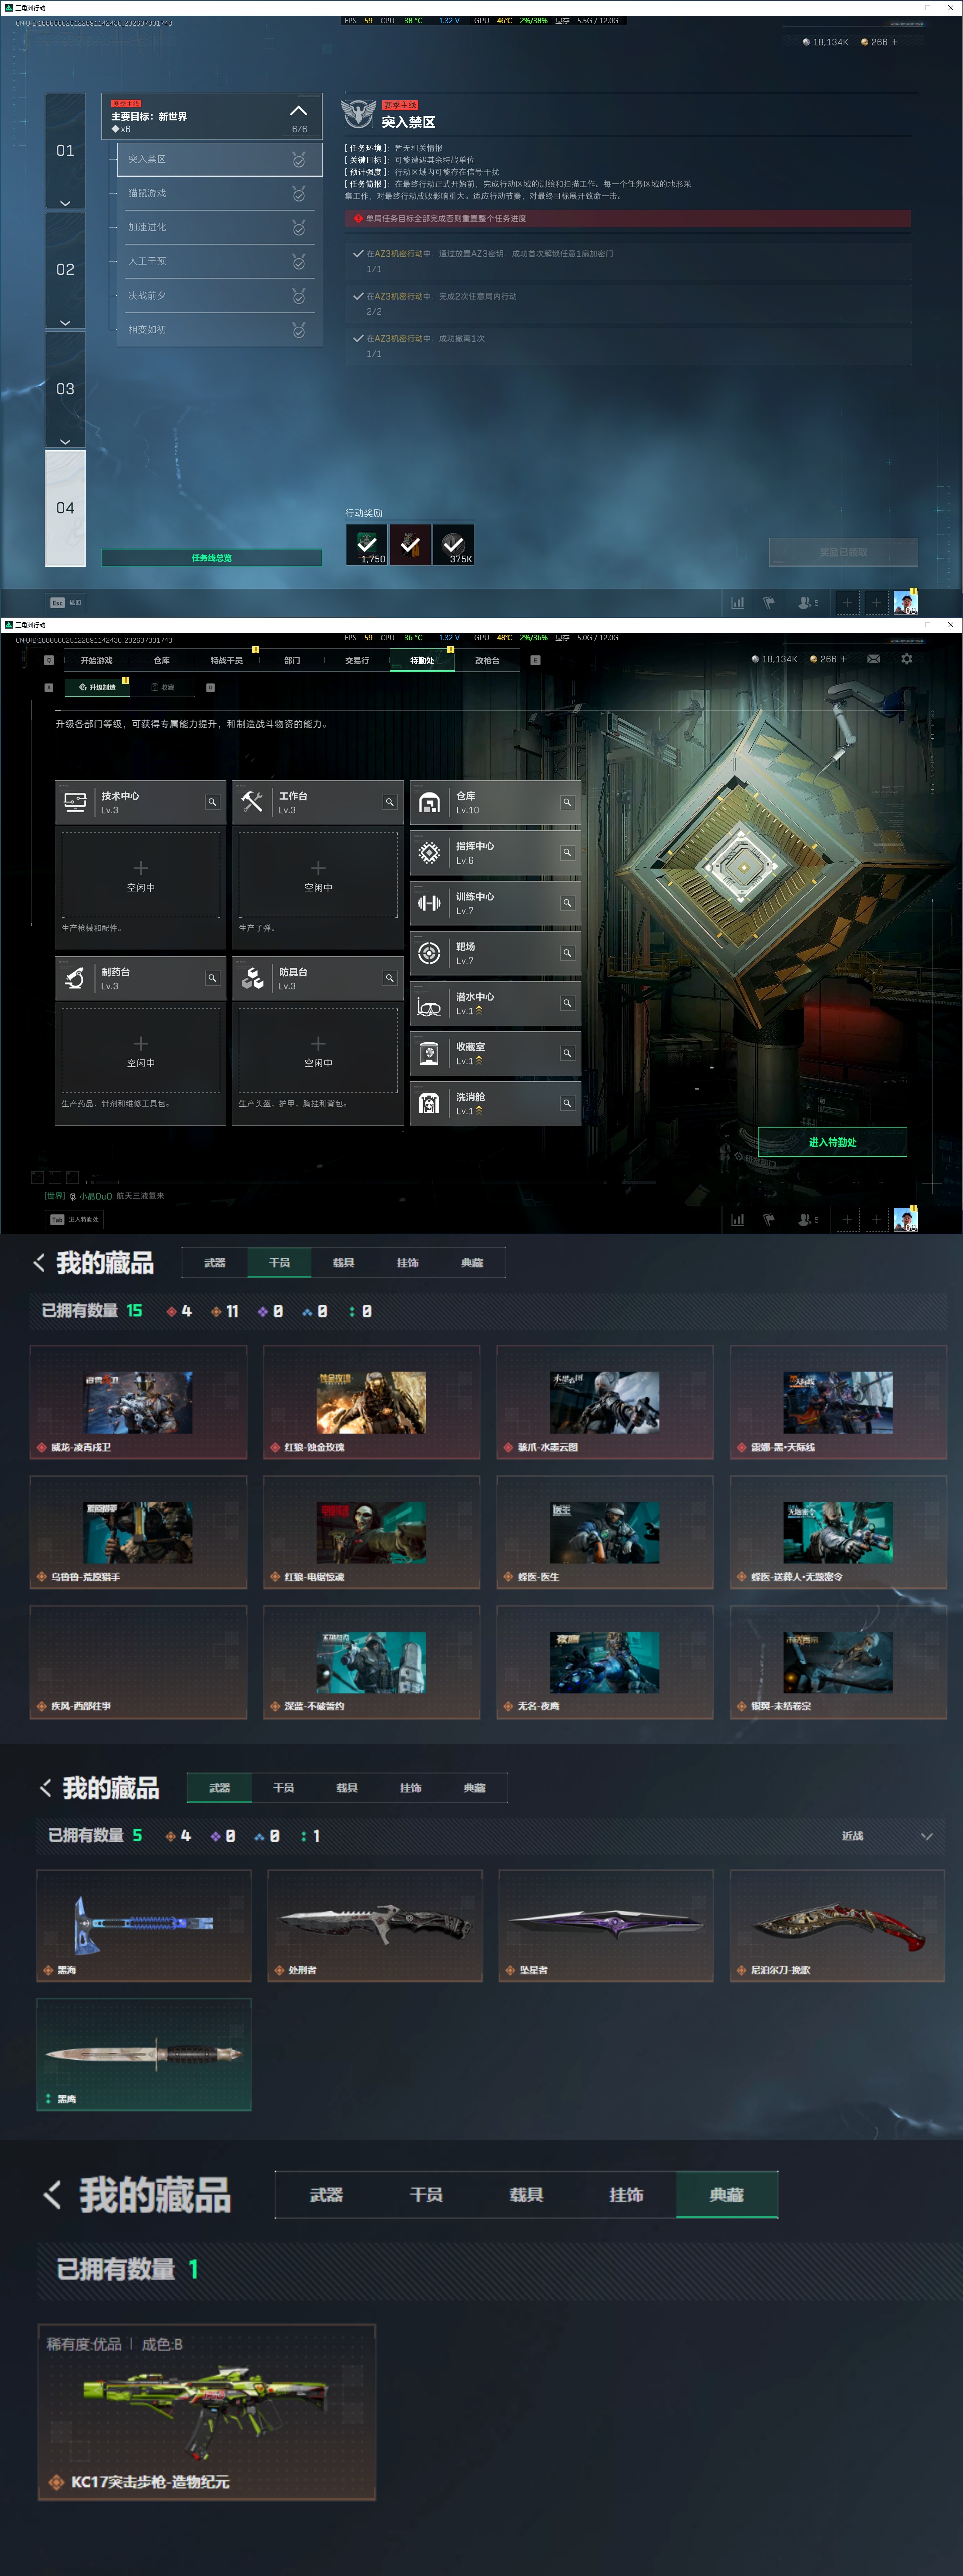View 指挥中心 details via its magnifier
The height and width of the screenshot is (2576, 963).
[x=567, y=853]
